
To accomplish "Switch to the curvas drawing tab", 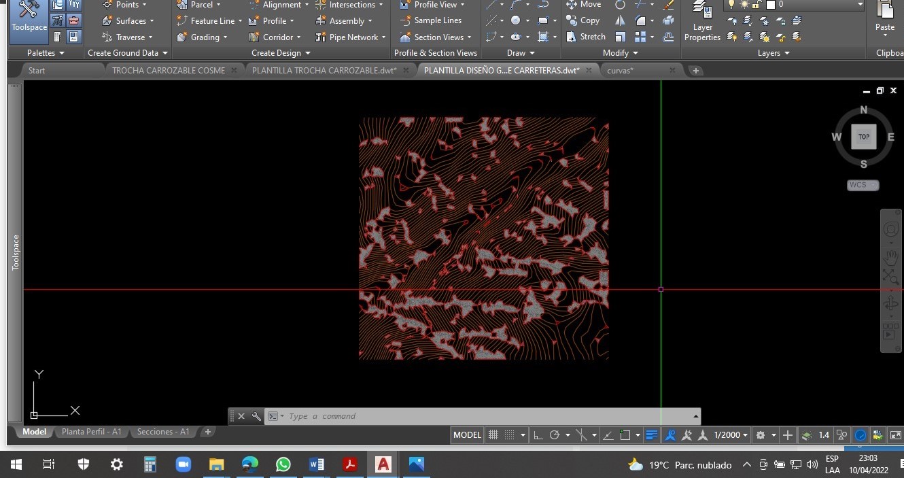I will click(620, 70).
